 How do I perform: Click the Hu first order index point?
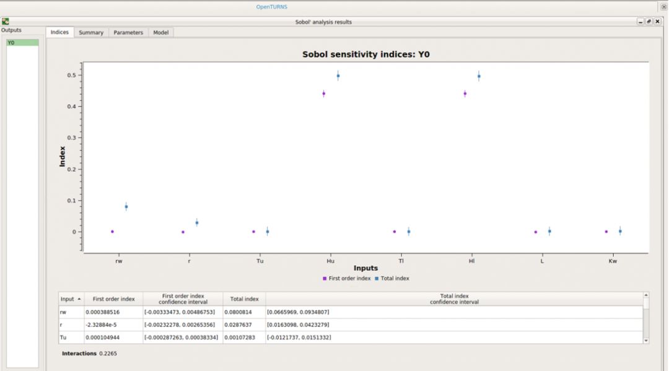324,94
